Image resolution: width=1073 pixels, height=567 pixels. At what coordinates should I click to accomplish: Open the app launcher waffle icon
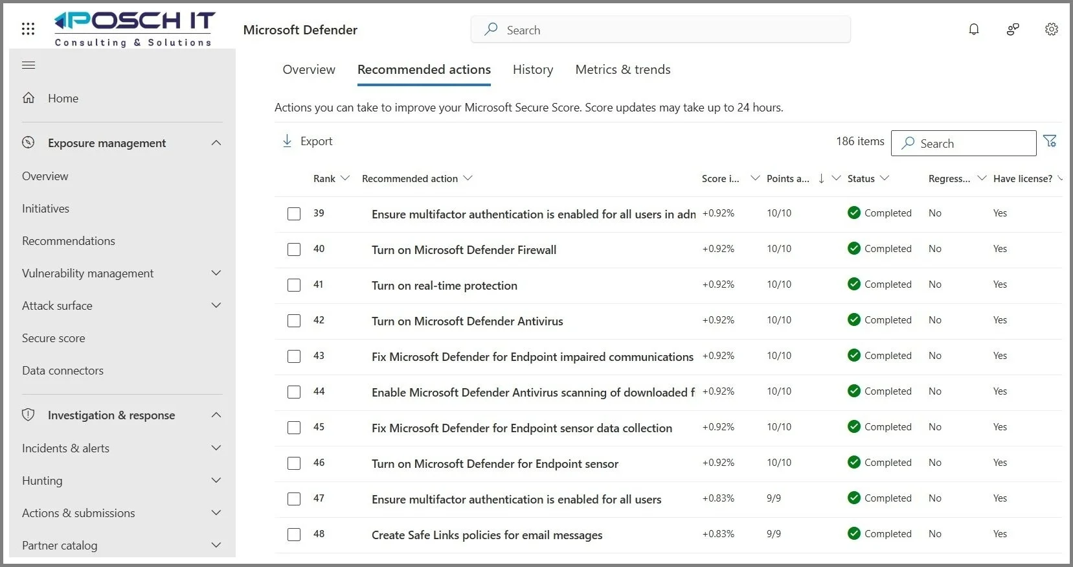click(x=28, y=29)
